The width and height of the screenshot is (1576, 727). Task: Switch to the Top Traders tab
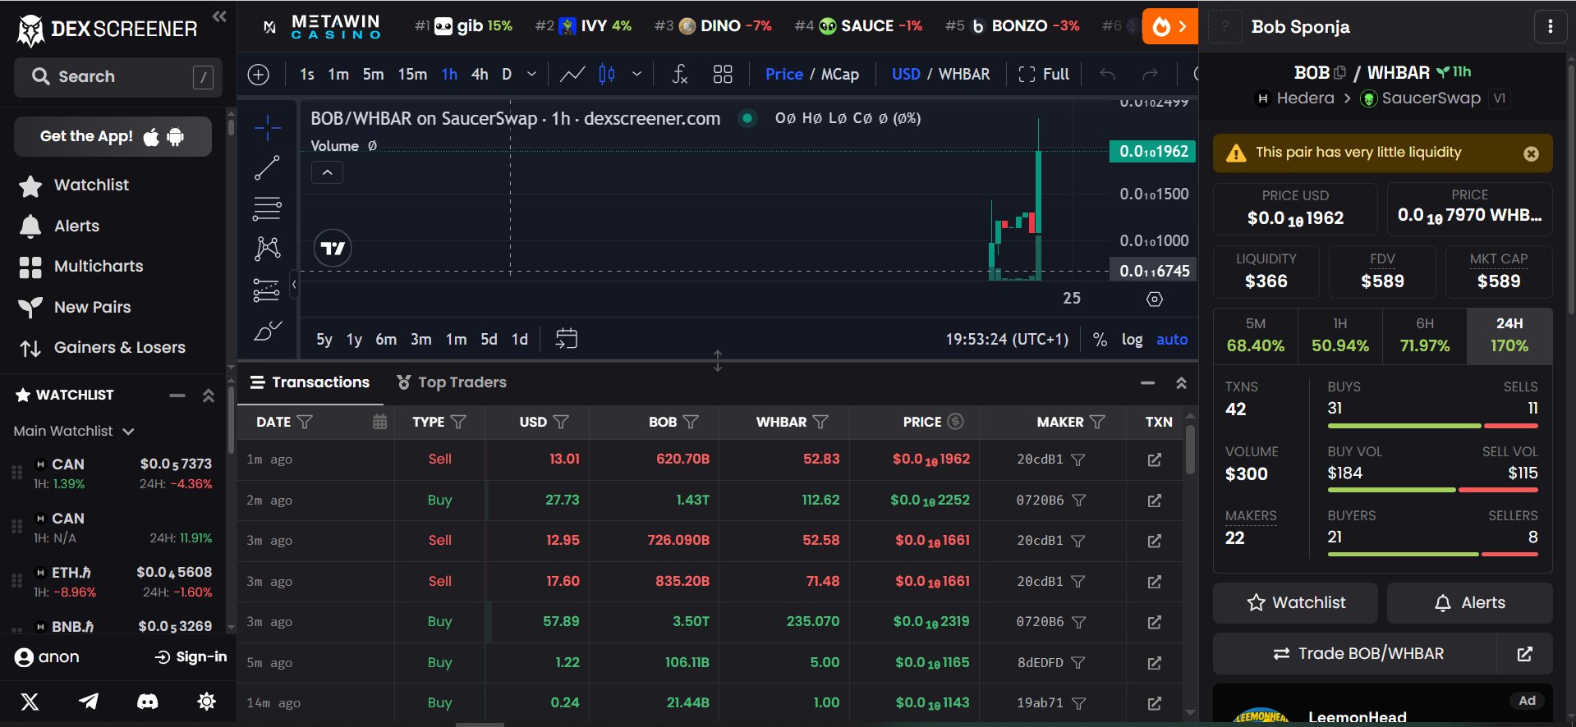tap(452, 382)
